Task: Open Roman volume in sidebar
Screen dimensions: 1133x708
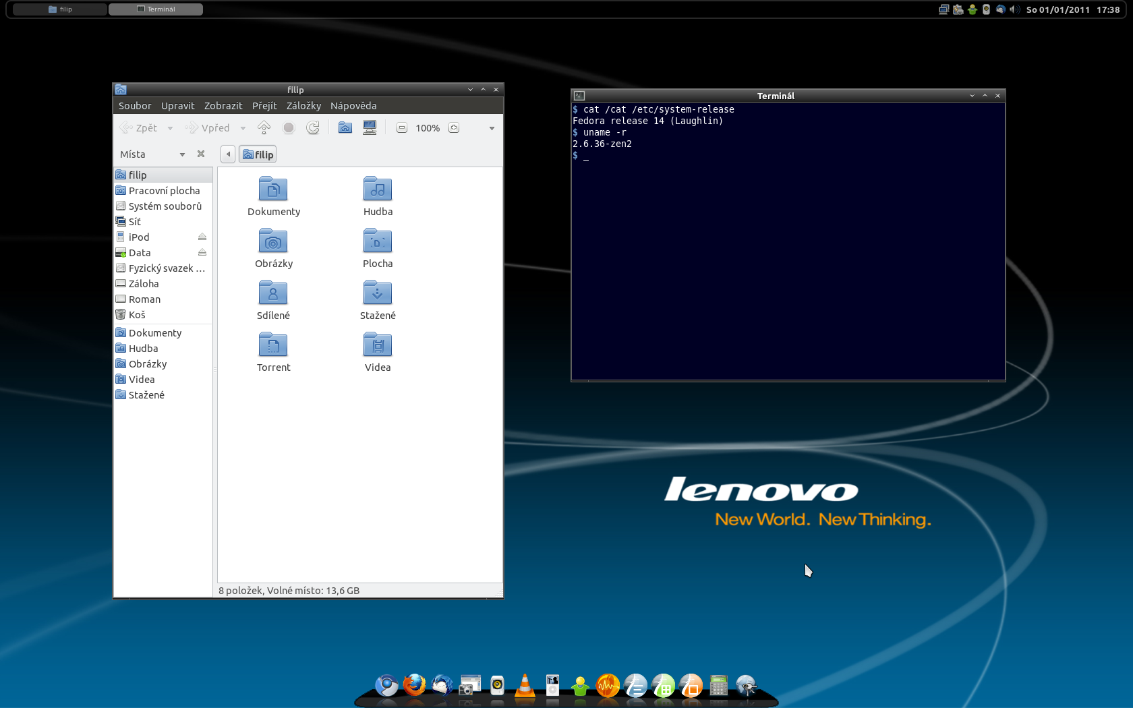Action: [x=163, y=299]
